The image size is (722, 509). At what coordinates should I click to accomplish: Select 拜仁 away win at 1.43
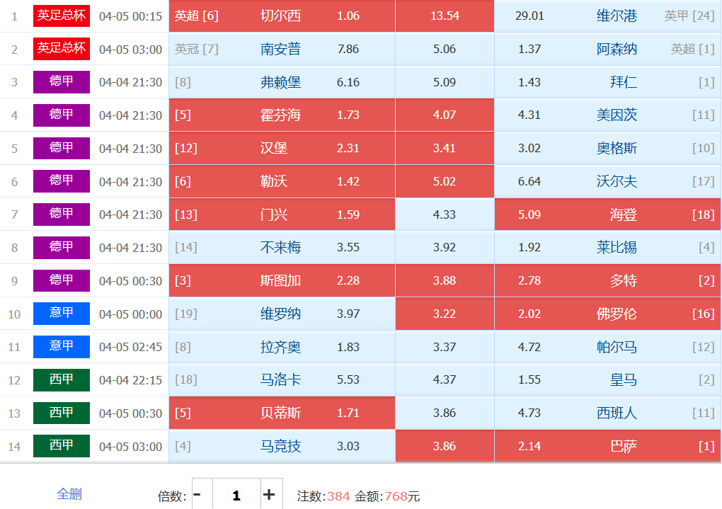coord(607,82)
